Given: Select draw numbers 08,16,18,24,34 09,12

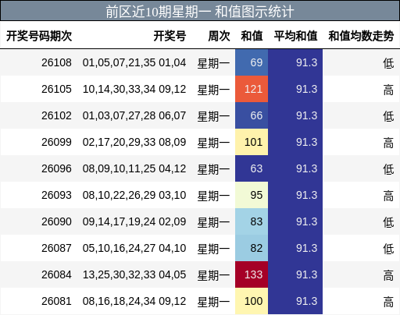Looking at the screenshot, I should click(x=134, y=301).
